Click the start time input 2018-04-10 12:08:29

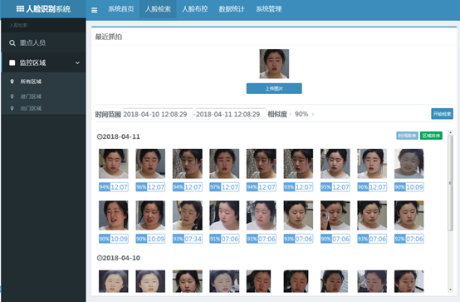tap(158, 114)
